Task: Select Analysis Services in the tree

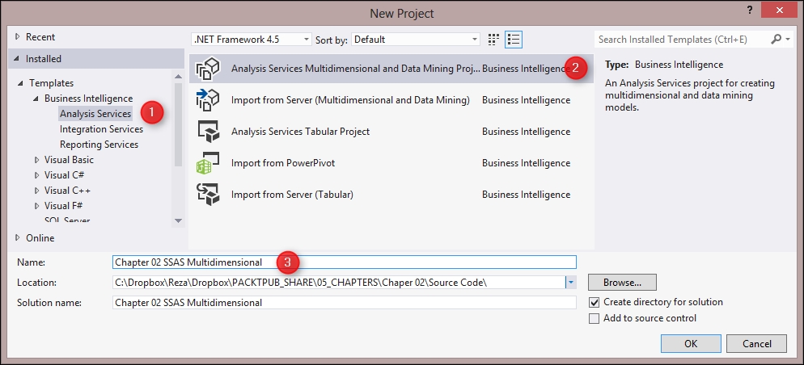Action: 95,114
